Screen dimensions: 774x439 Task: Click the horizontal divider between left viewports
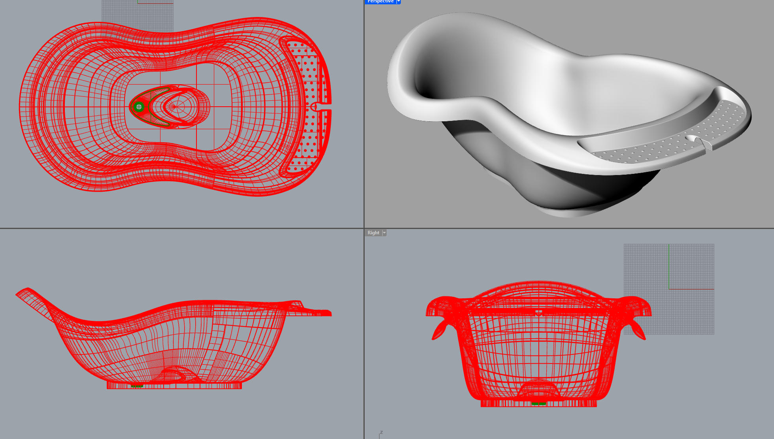(182, 228)
